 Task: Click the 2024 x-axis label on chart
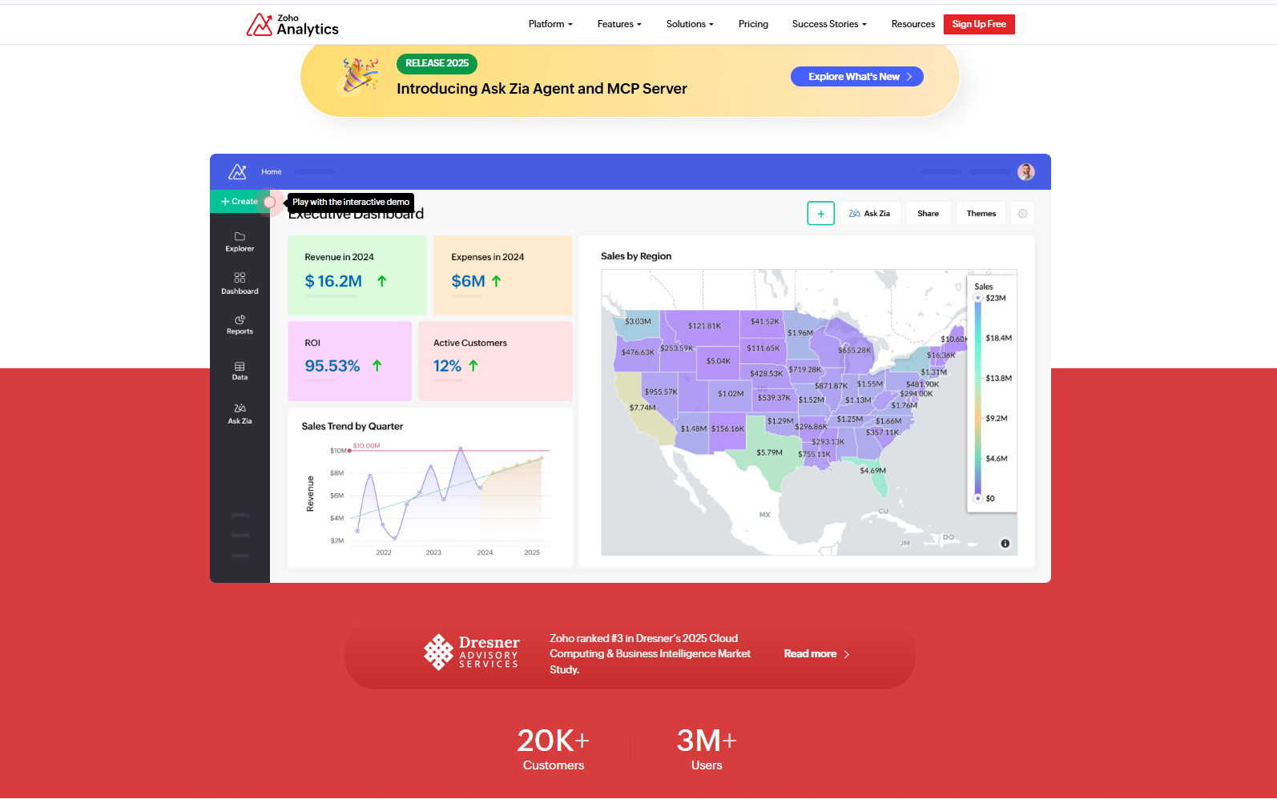tap(485, 552)
